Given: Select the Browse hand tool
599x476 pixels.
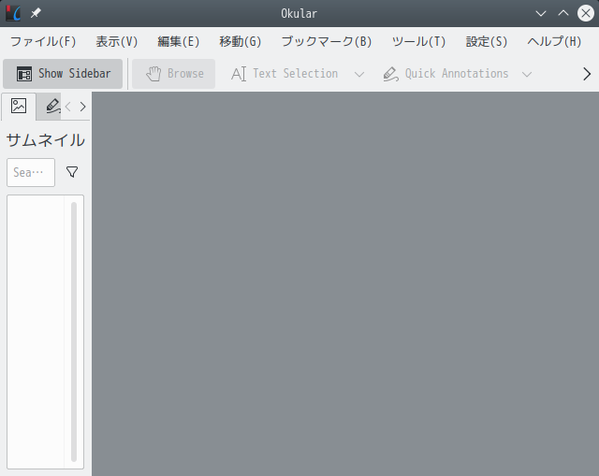Looking at the screenshot, I should click(x=173, y=74).
